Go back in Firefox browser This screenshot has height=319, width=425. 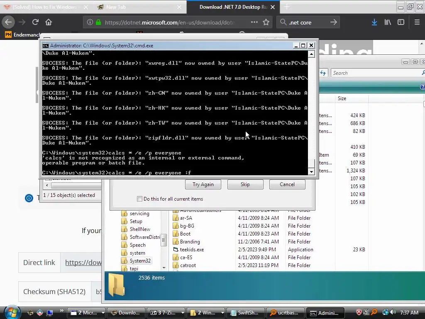point(8,22)
